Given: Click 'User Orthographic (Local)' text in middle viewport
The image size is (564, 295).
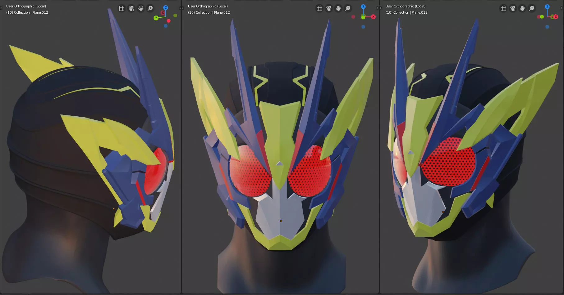Looking at the screenshot, I should click(208, 6).
